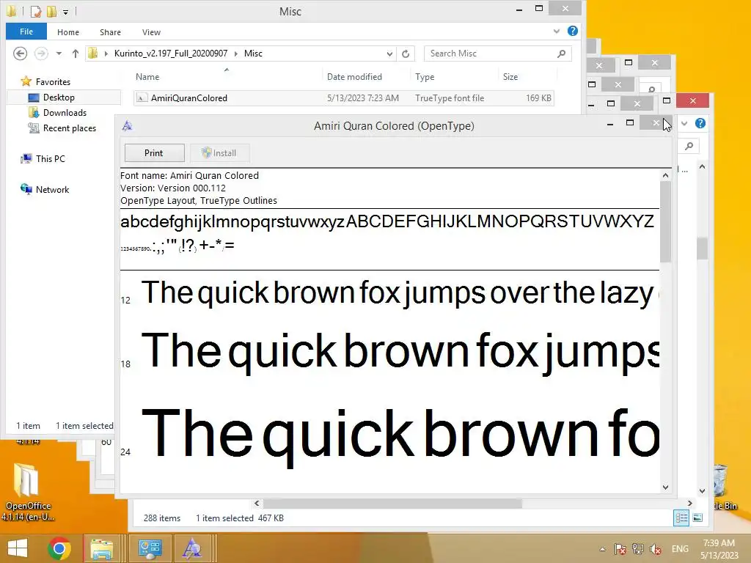The height and width of the screenshot is (563, 751).
Task: Expand the ribbon in the Misc window
Action: click(556, 31)
